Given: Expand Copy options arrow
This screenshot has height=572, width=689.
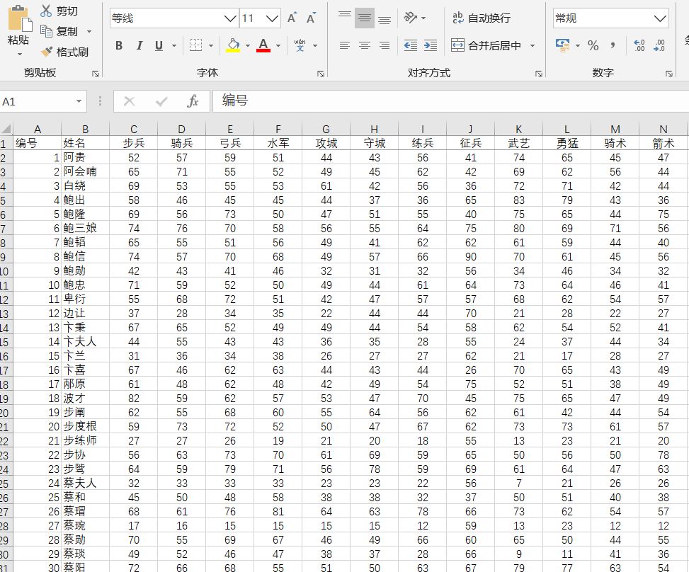Looking at the screenshot, I should tap(89, 32).
